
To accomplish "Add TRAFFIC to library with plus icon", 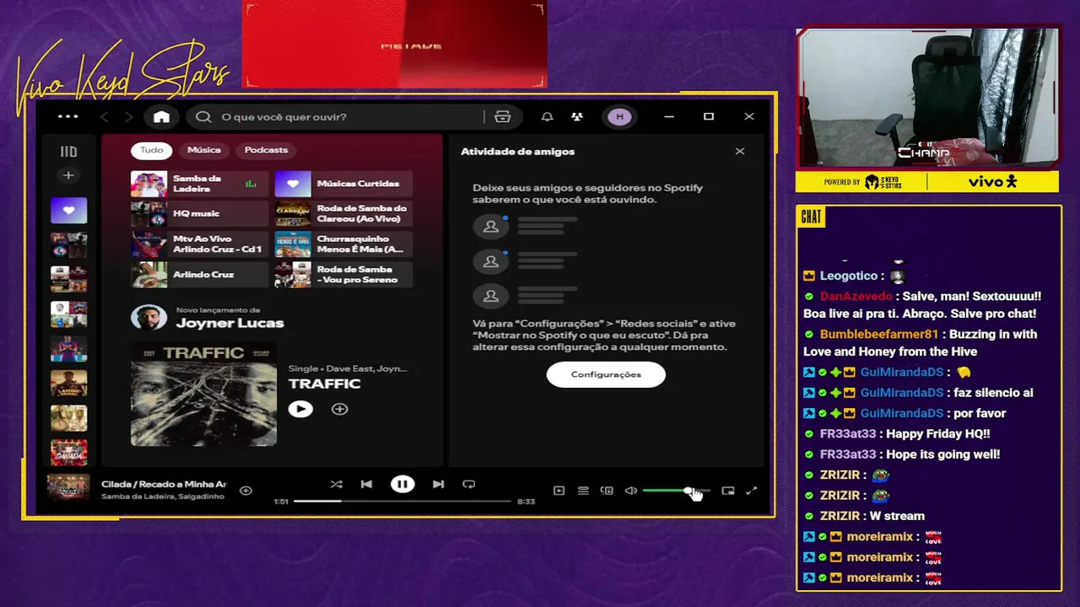I will (339, 409).
